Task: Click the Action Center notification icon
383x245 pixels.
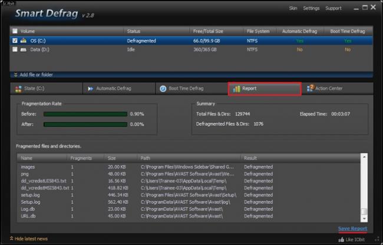Action: click(310, 88)
